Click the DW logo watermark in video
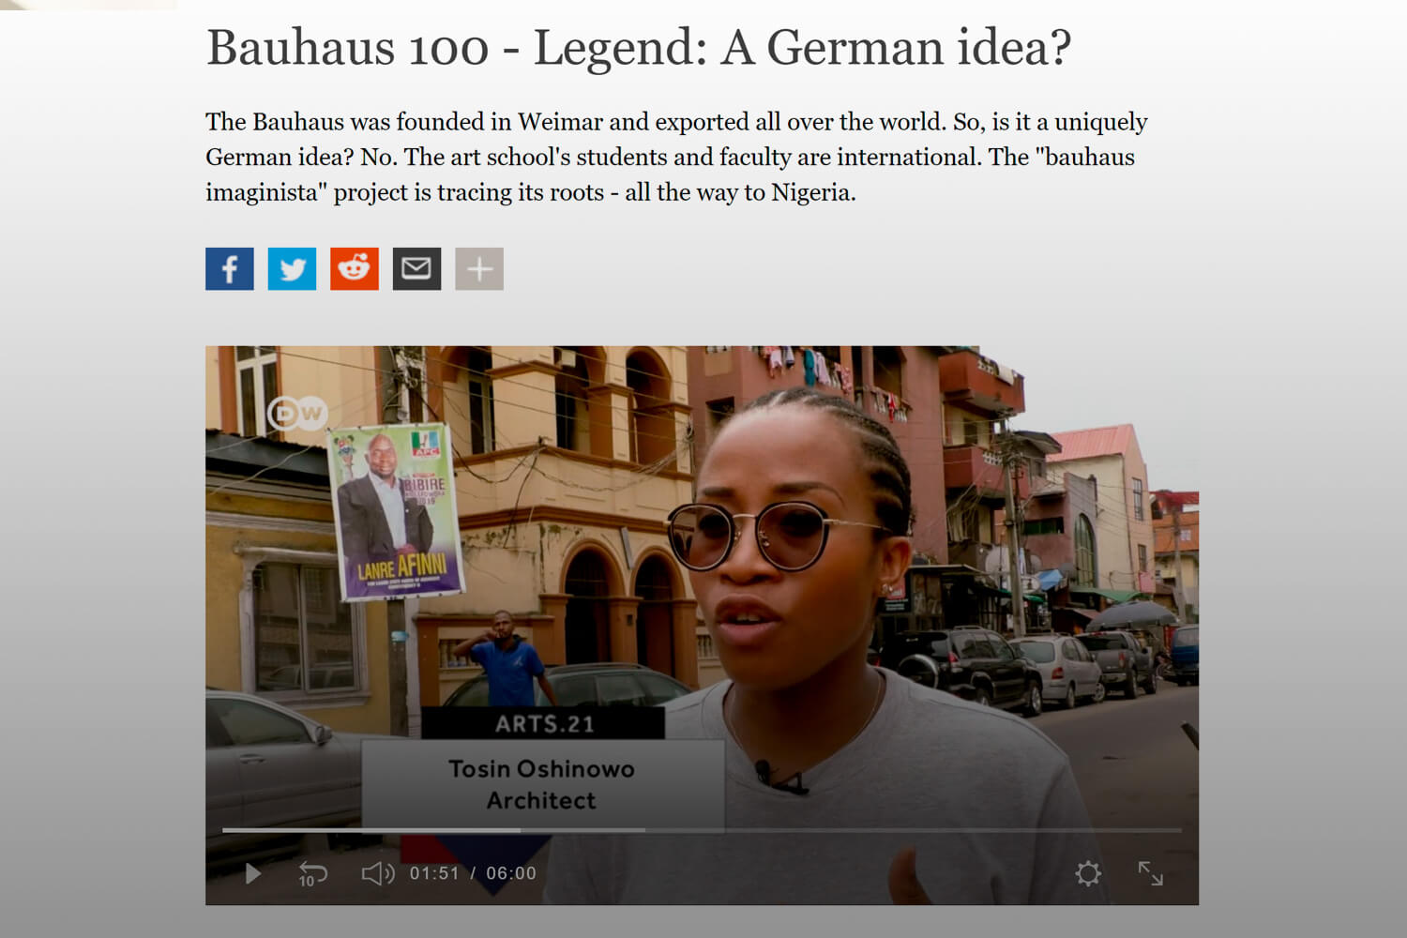Viewport: 1407px width, 938px height. point(297,412)
